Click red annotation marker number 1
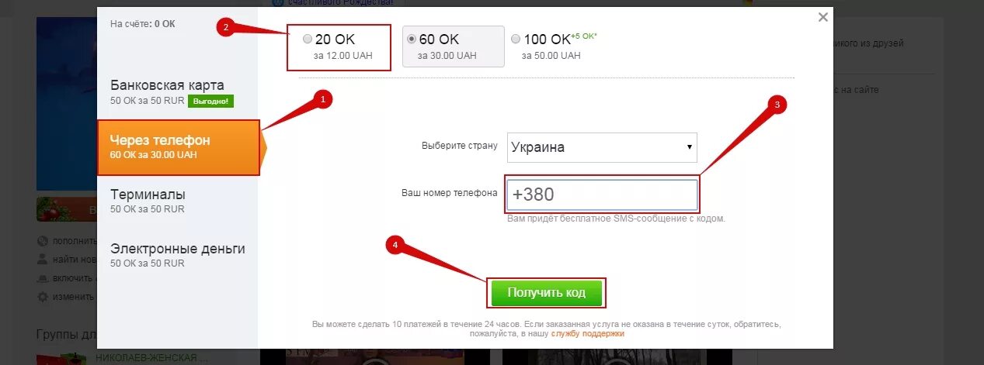The height and width of the screenshot is (365, 984). click(322, 99)
